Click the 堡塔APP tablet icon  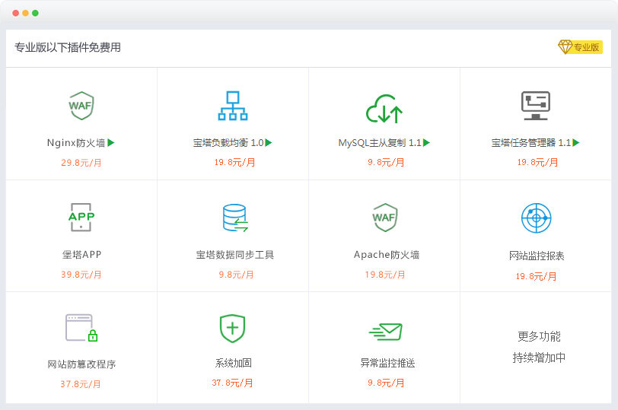pyautogui.click(x=81, y=218)
